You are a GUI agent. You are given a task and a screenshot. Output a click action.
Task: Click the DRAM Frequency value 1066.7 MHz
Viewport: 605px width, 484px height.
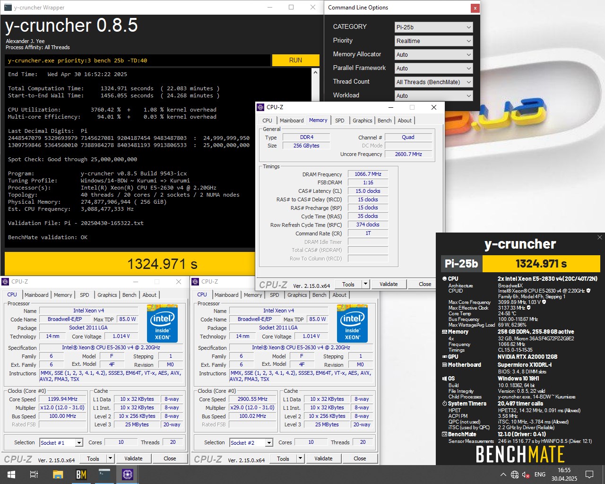point(368,174)
